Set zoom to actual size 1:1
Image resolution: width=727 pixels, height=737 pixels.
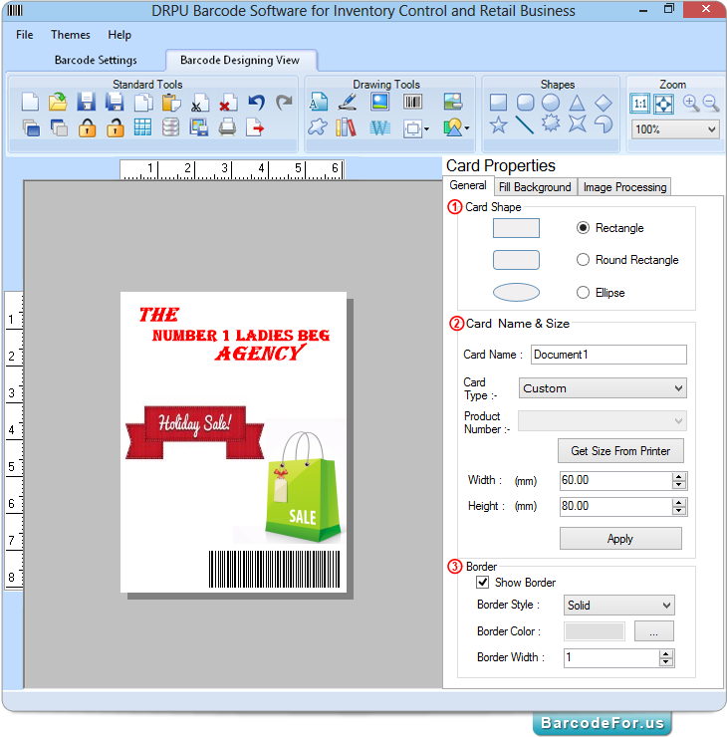click(x=640, y=104)
